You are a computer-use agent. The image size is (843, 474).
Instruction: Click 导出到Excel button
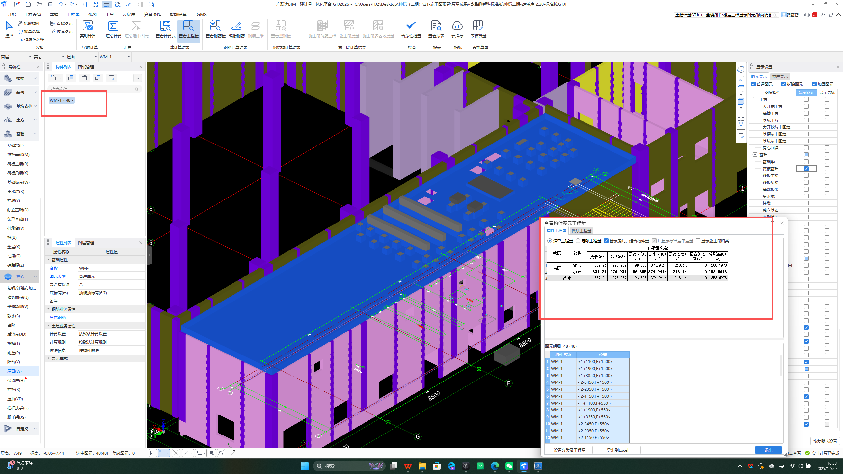click(x=617, y=450)
